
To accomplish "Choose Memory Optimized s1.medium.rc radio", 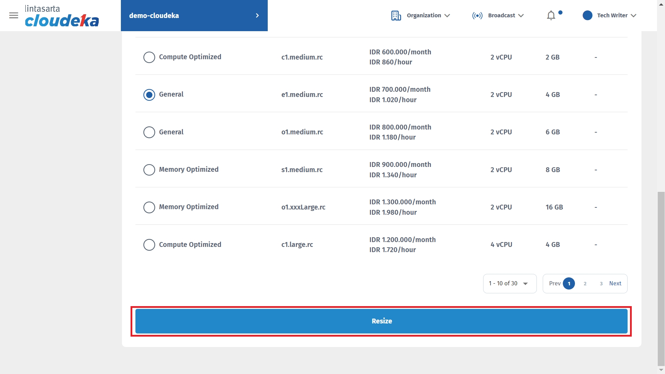I will [149, 170].
